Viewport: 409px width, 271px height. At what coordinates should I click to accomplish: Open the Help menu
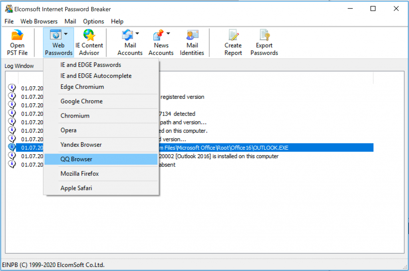coord(117,21)
